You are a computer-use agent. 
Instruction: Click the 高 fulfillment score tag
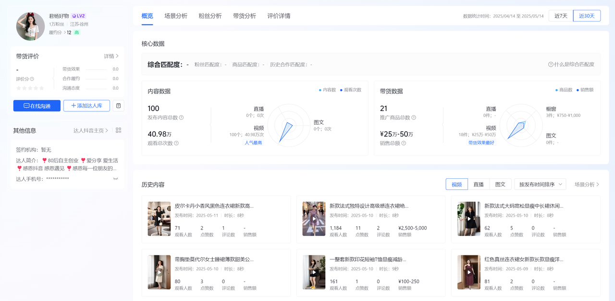[76, 33]
